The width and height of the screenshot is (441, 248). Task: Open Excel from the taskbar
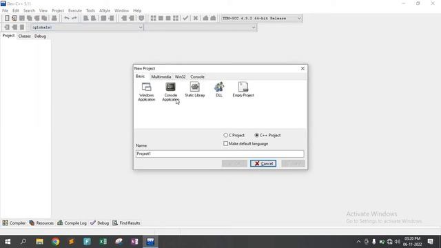pyautogui.click(x=103, y=242)
